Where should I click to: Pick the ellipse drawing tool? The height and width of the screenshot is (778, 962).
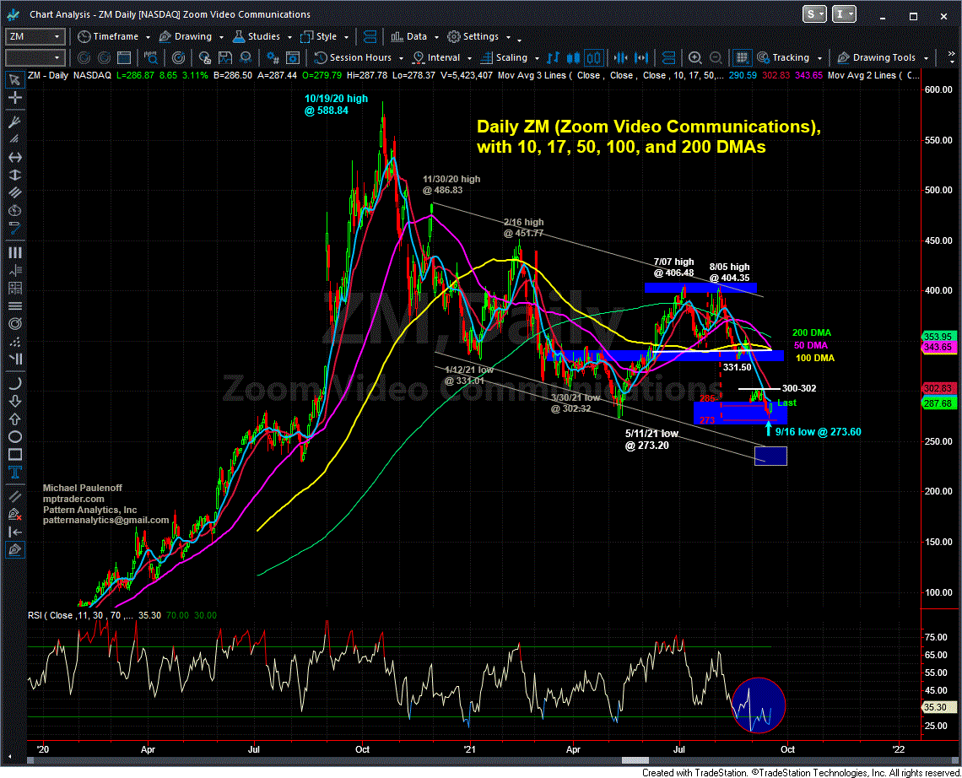[x=14, y=437]
